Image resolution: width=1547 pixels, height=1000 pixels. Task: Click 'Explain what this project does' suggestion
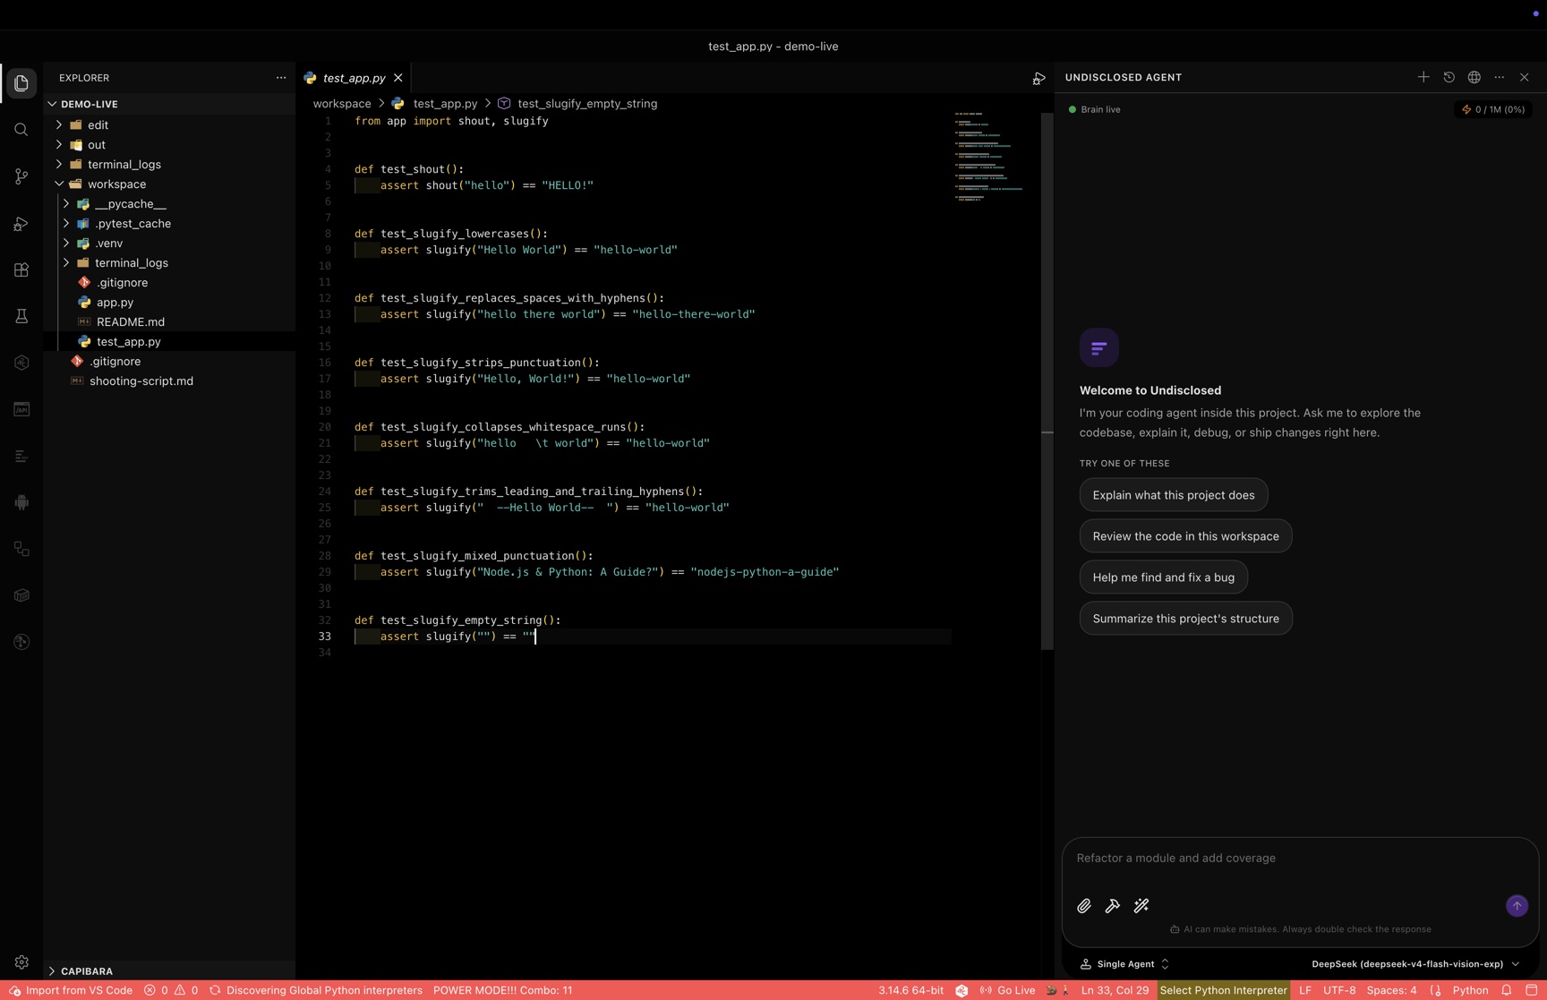click(x=1174, y=495)
